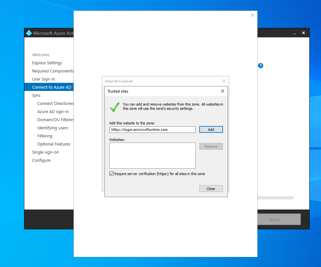
Task: Click the wizard progress bar
Action: point(275,198)
